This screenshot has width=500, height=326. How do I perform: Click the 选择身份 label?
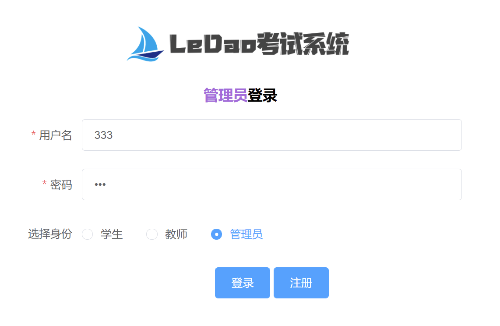pyautogui.click(x=50, y=234)
